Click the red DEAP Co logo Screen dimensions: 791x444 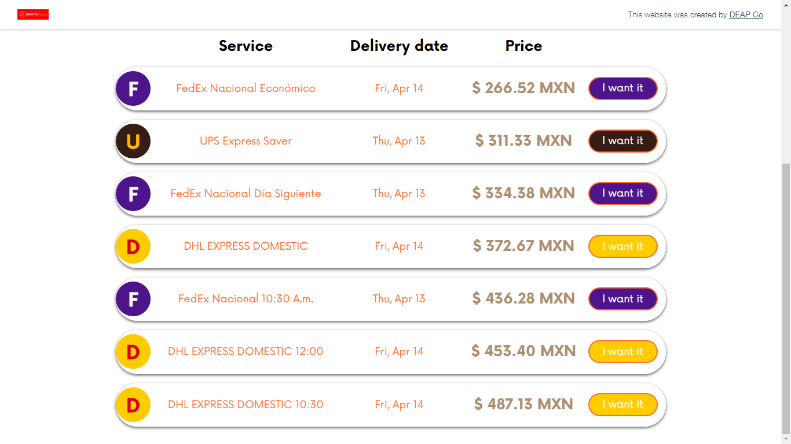tap(33, 14)
